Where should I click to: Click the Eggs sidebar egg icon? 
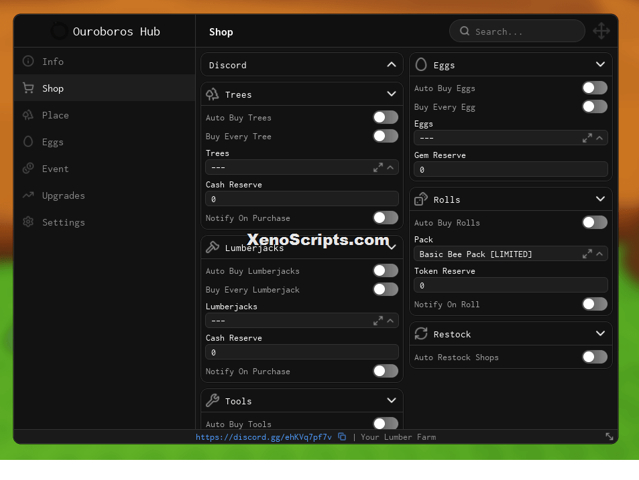pyautogui.click(x=28, y=141)
